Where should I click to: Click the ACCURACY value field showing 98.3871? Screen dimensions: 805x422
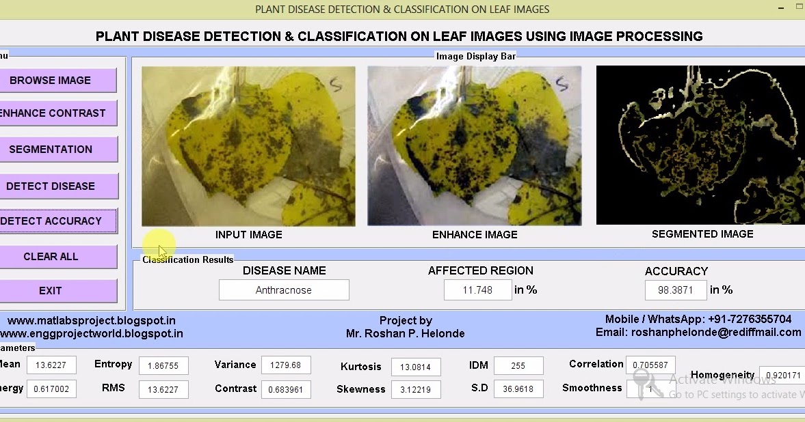675,290
